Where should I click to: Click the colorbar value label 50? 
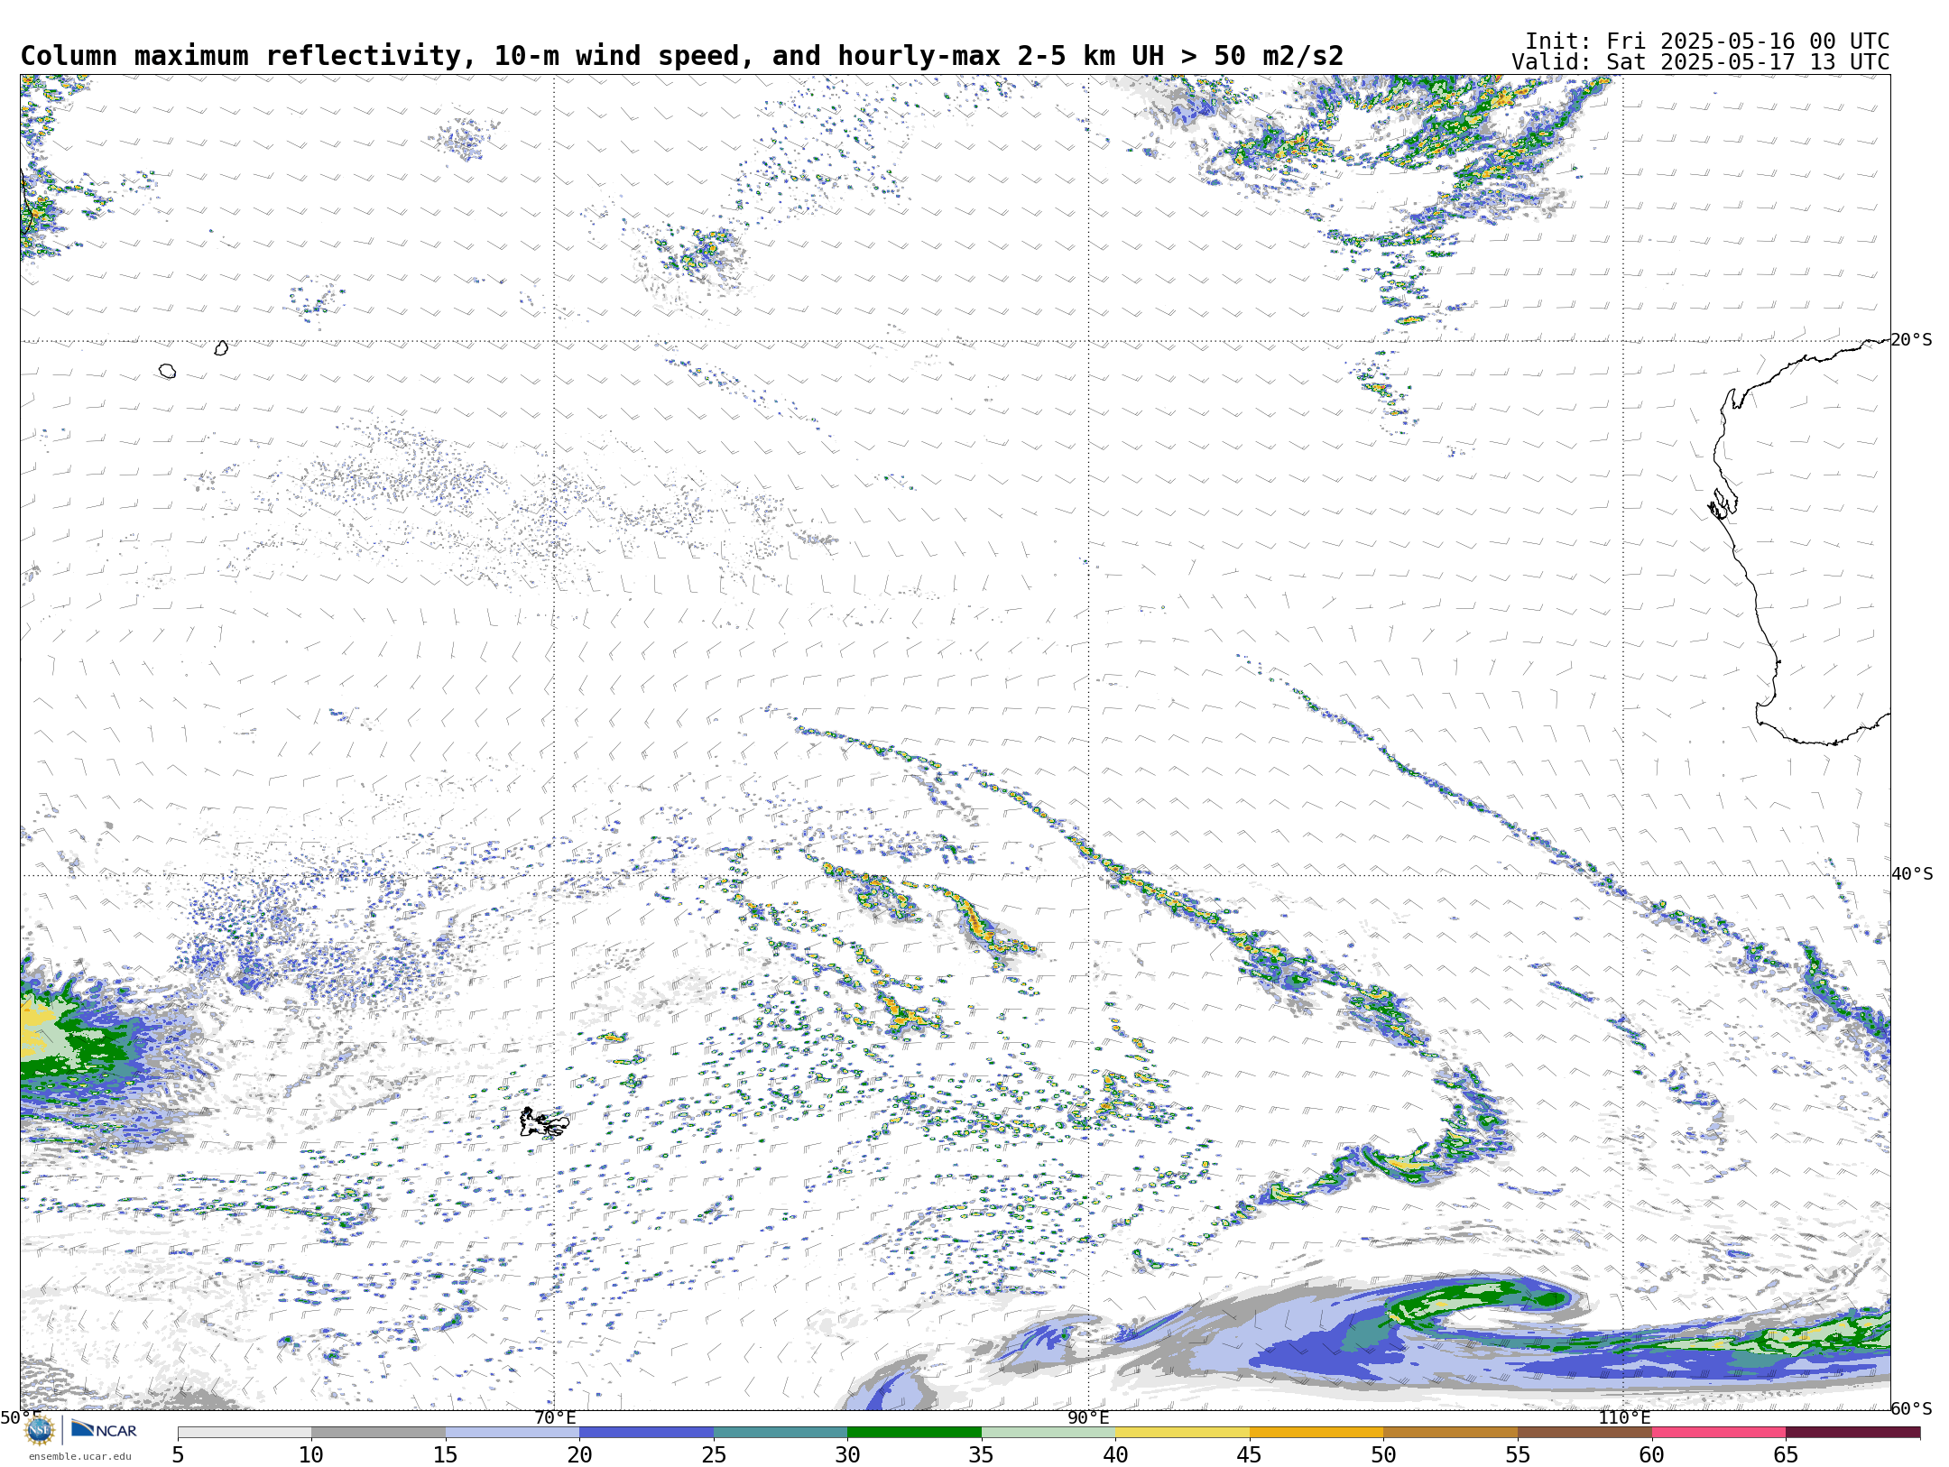click(1383, 1454)
